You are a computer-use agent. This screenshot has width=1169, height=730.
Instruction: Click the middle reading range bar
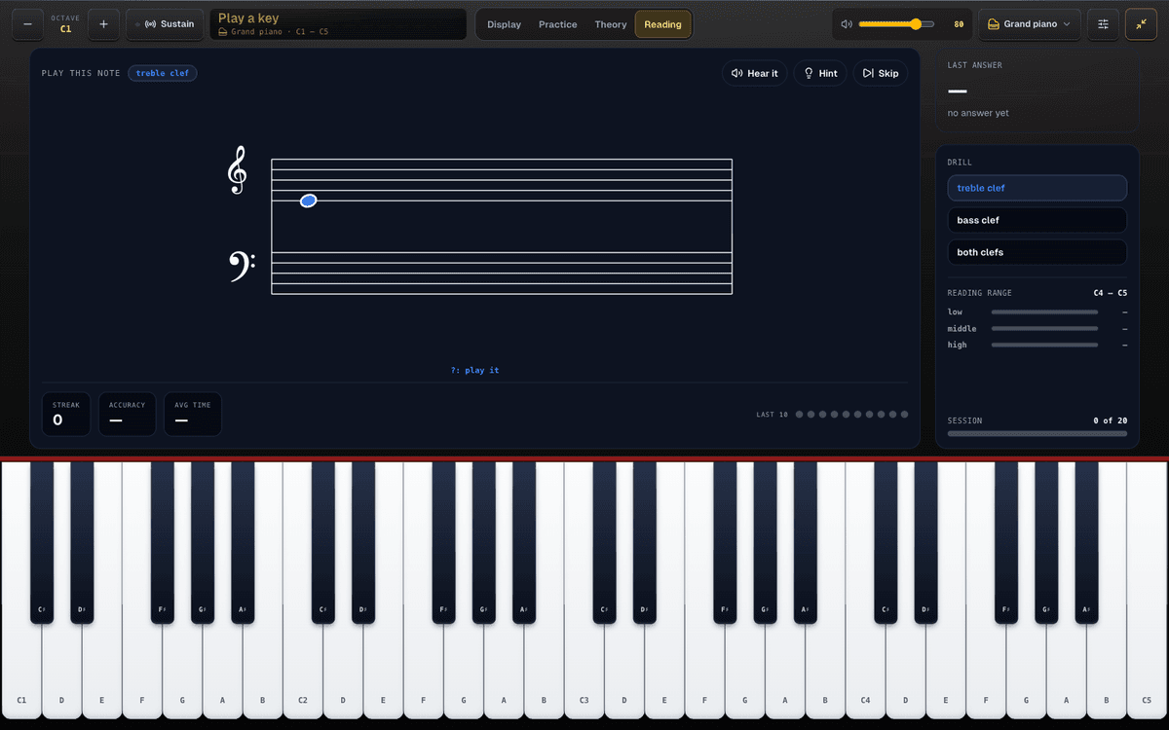coord(1044,328)
